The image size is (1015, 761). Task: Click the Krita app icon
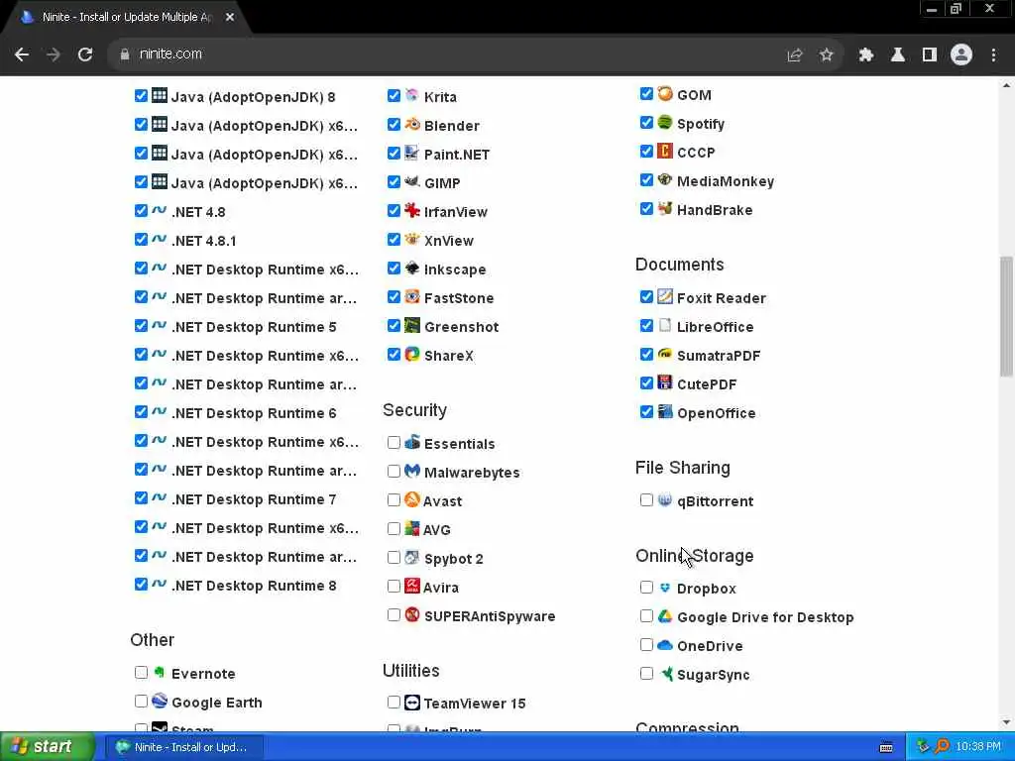411,95
